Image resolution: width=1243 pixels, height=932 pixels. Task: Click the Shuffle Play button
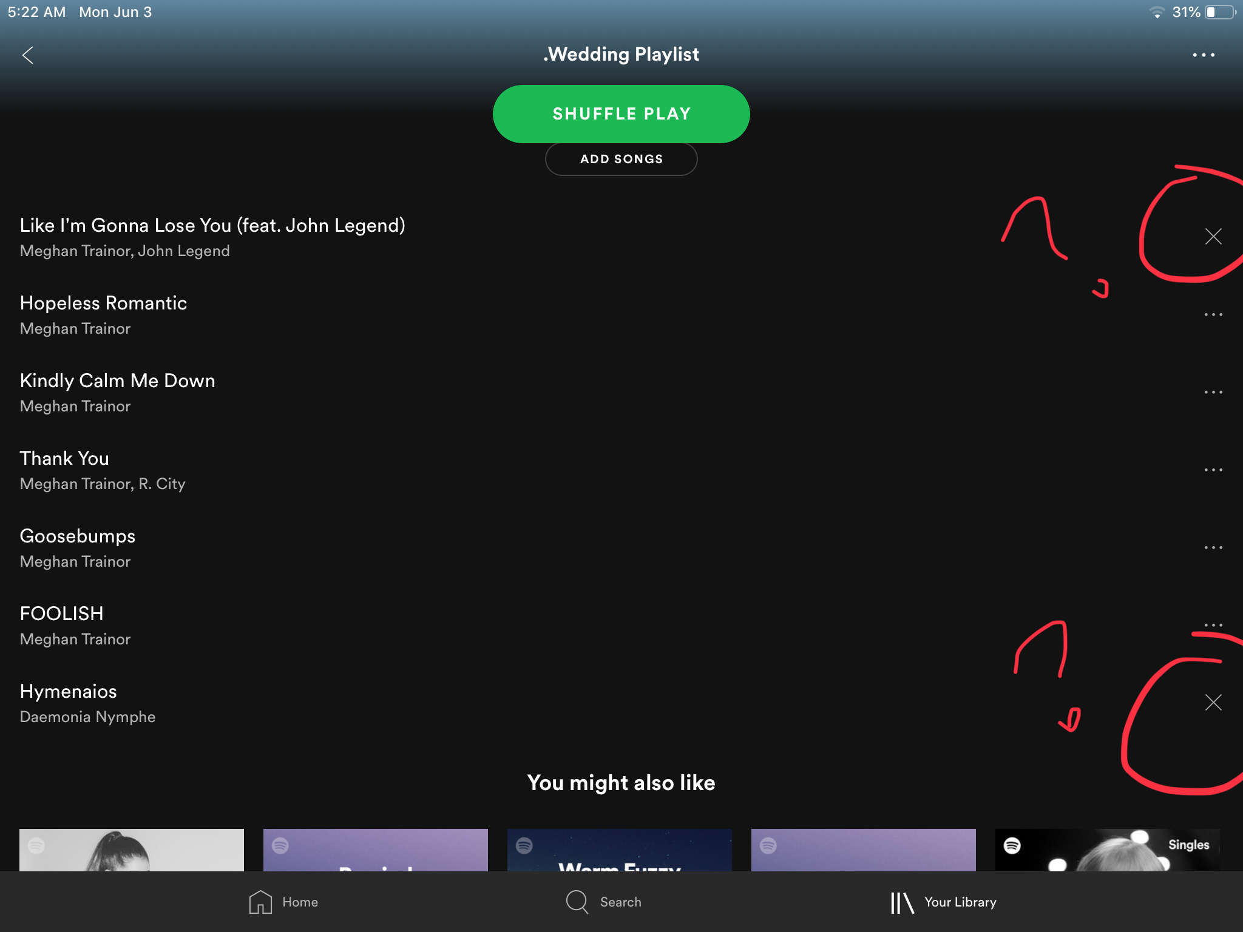620,113
